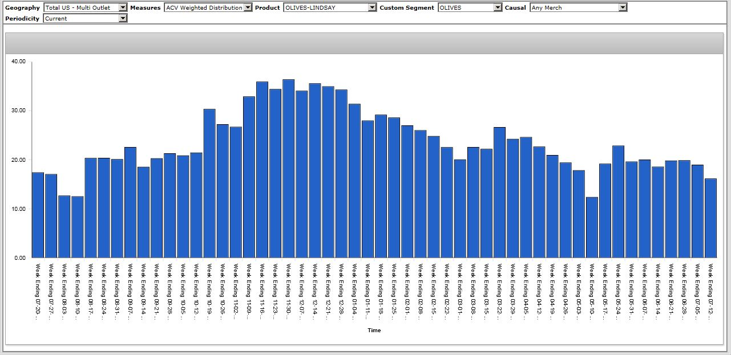Expand the Measures combo box
Image resolution: width=731 pixels, height=355 pixels.
tap(247, 7)
